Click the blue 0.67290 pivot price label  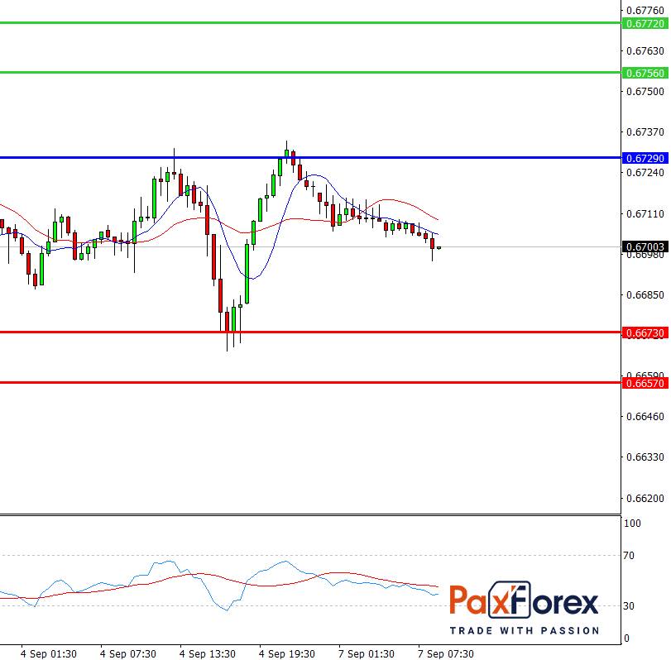644,157
